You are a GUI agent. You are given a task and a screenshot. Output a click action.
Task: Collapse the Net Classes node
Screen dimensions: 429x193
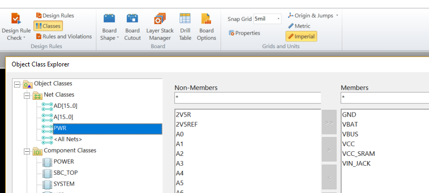(27, 96)
